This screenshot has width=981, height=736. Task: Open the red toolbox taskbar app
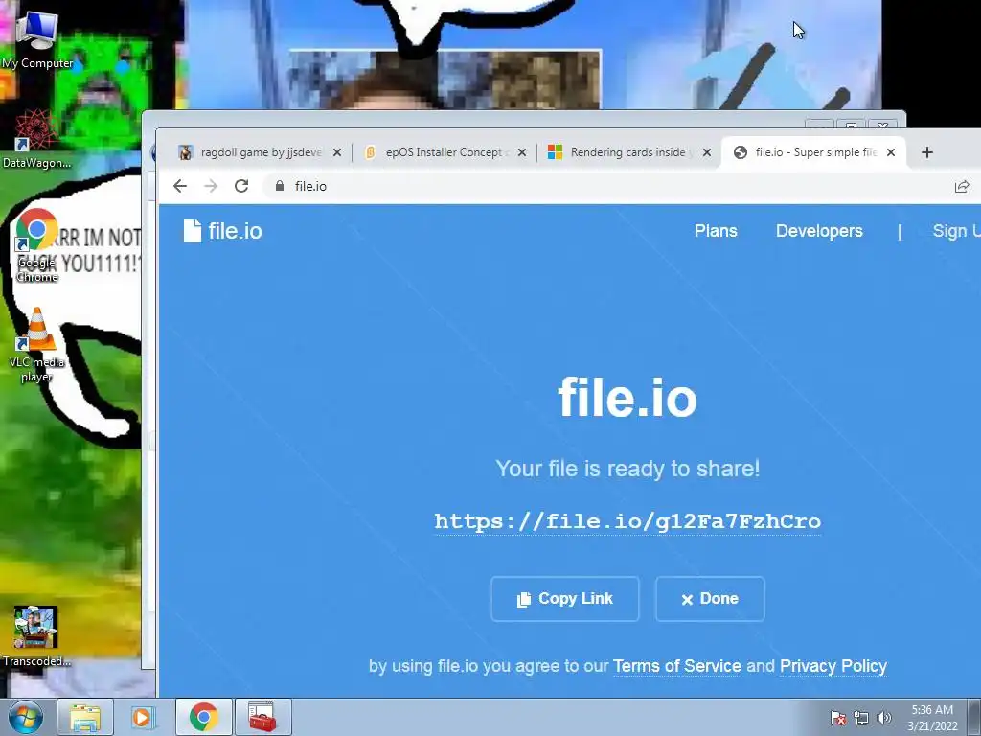(x=262, y=717)
